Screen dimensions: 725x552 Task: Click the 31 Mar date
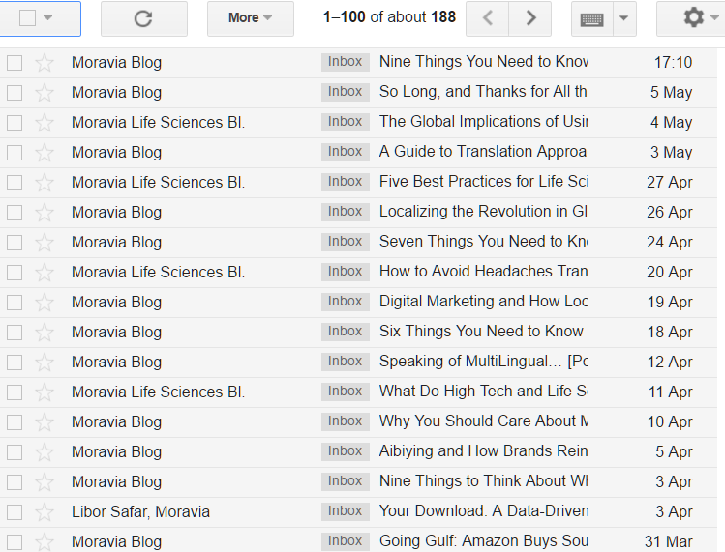668,541
